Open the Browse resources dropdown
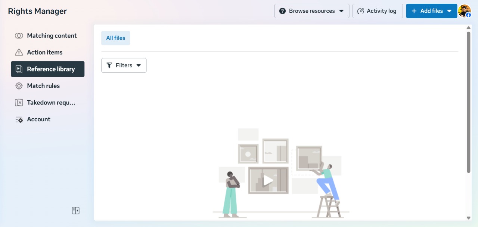This screenshot has height=227, width=478. pos(312,11)
